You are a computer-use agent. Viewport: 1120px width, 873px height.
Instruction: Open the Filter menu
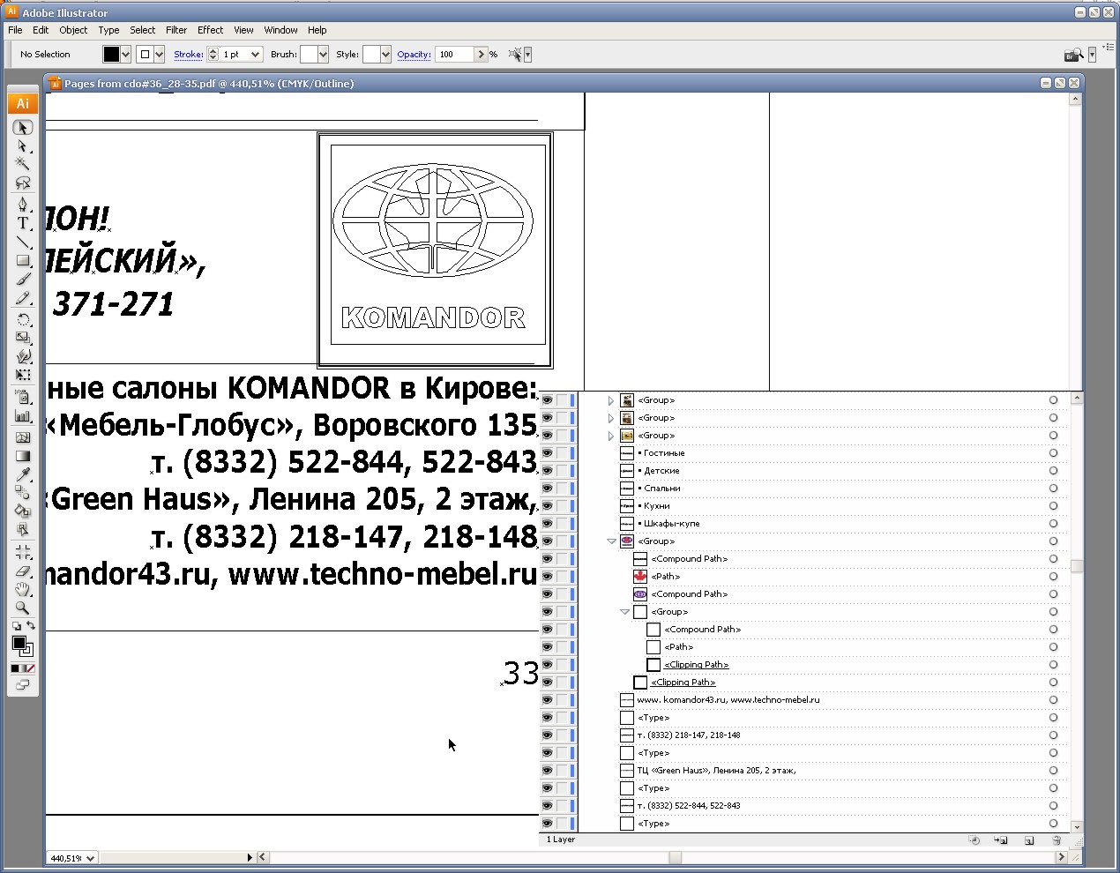click(x=176, y=30)
